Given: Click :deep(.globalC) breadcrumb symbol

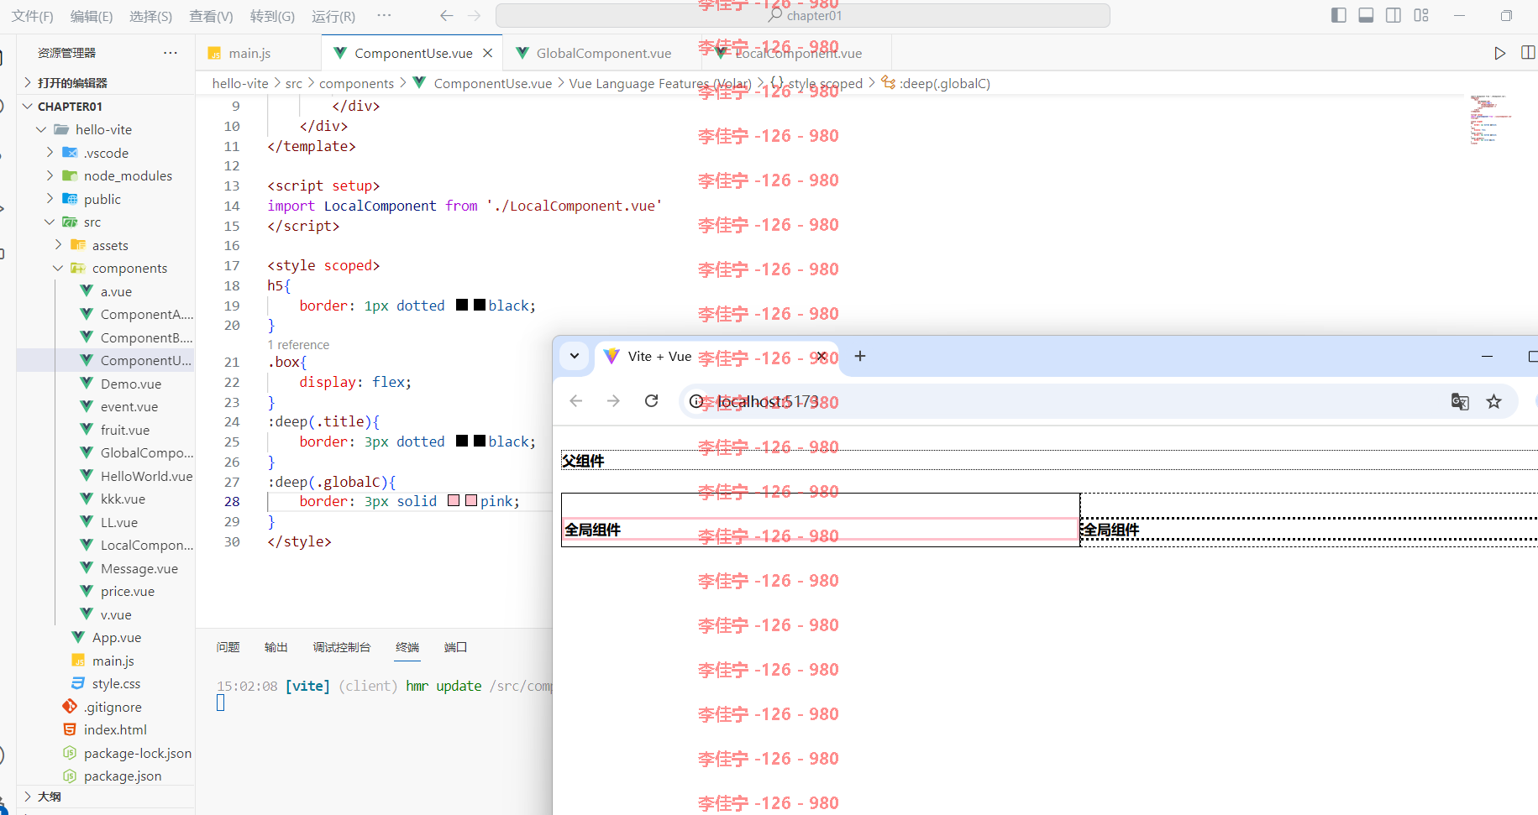Looking at the screenshot, I should click(944, 83).
